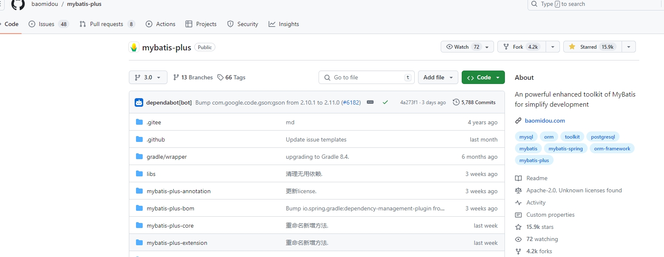This screenshot has width=664, height=257.
Task: Open 'upgrading to Gradle 8.4.' commit message
Action: click(x=317, y=157)
